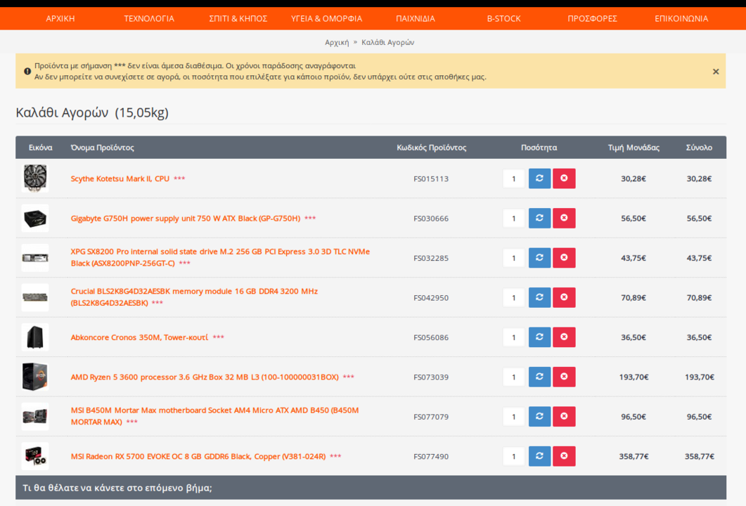Focus quantity field for XPG SX8200 Pro

(513, 258)
